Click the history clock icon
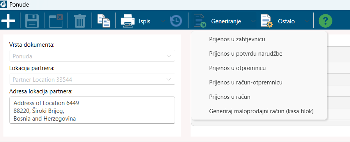This screenshot has width=350, height=142. pos(176,21)
